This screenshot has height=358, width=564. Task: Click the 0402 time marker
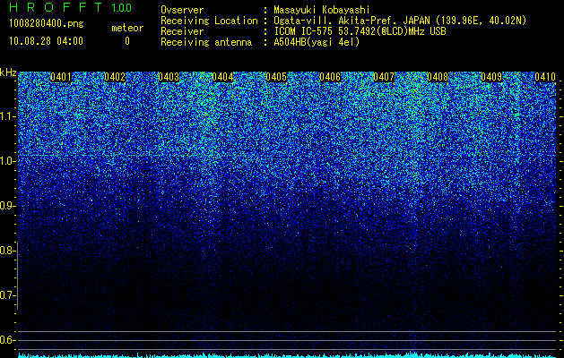tap(115, 77)
